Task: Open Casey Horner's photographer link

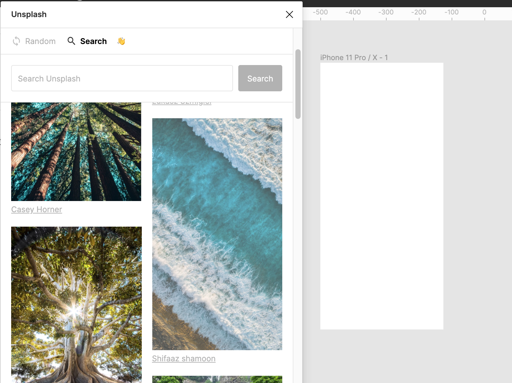Action: tap(36, 210)
